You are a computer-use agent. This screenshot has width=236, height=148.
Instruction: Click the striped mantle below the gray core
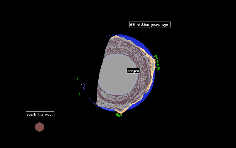116,101
